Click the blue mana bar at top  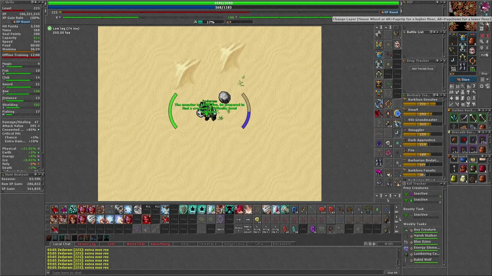pos(223,7)
